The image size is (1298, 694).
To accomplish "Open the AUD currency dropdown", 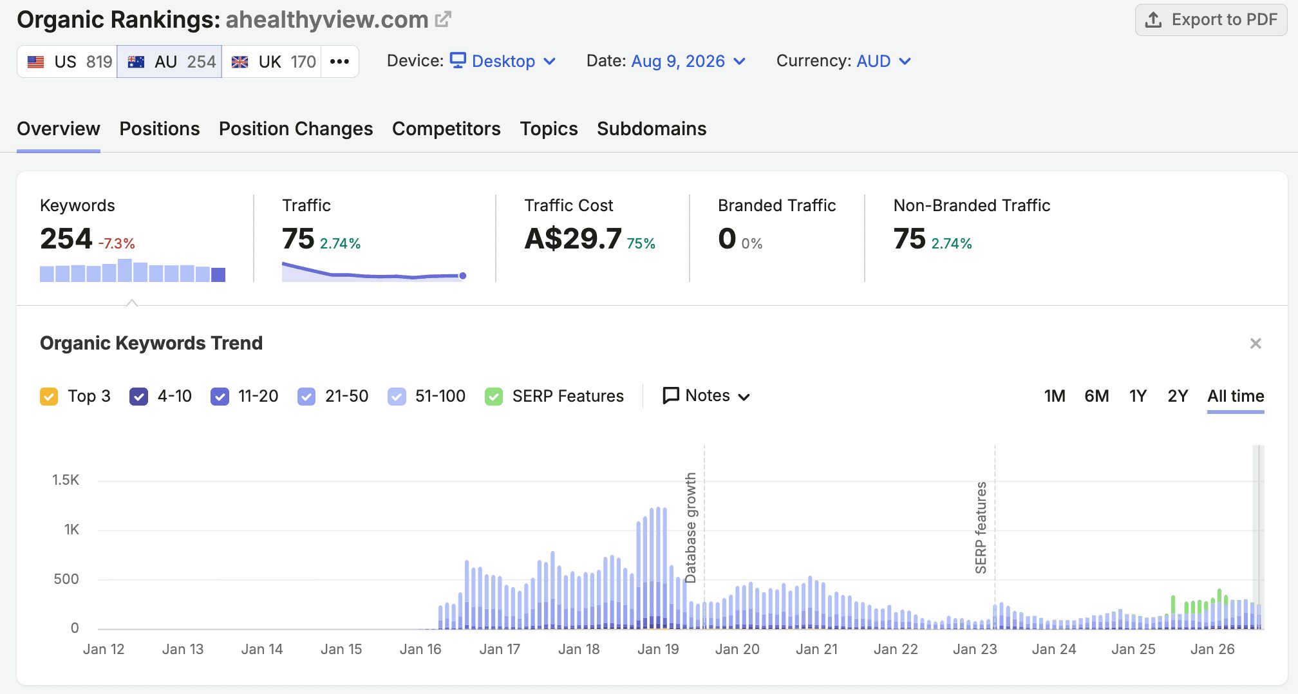I will click(x=883, y=61).
